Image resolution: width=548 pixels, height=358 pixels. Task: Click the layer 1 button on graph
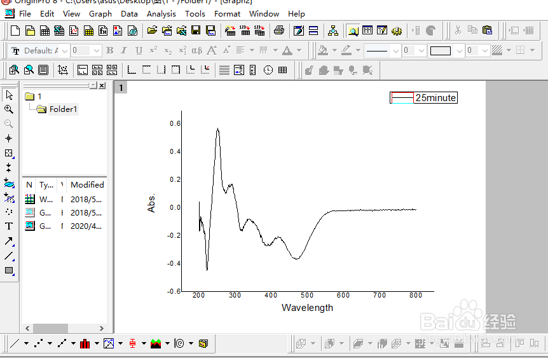coord(121,87)
